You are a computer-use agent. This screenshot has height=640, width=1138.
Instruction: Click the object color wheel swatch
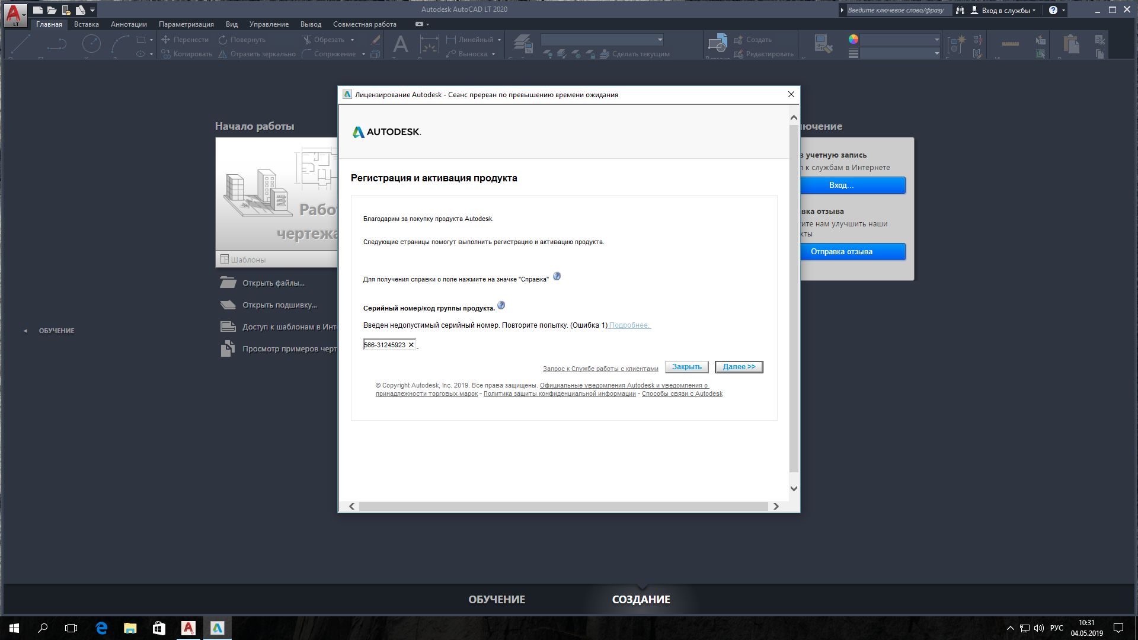pyautogui.click(x=853, y=39)
